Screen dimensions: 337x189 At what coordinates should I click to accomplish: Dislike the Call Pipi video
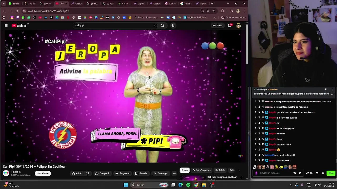[x=87, y=174]
